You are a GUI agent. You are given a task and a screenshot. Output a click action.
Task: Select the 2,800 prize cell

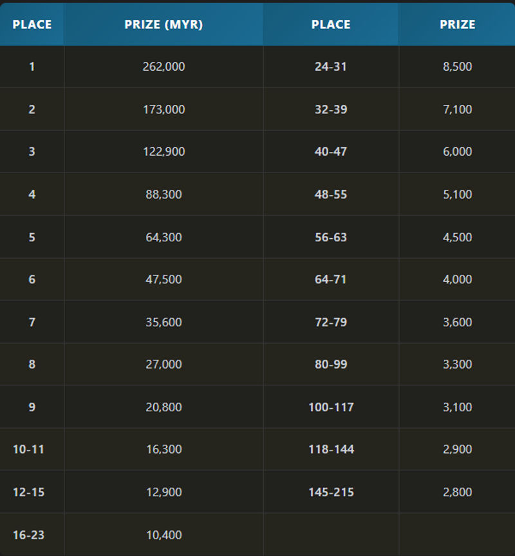pyautogui.click(x=457, y=492)
